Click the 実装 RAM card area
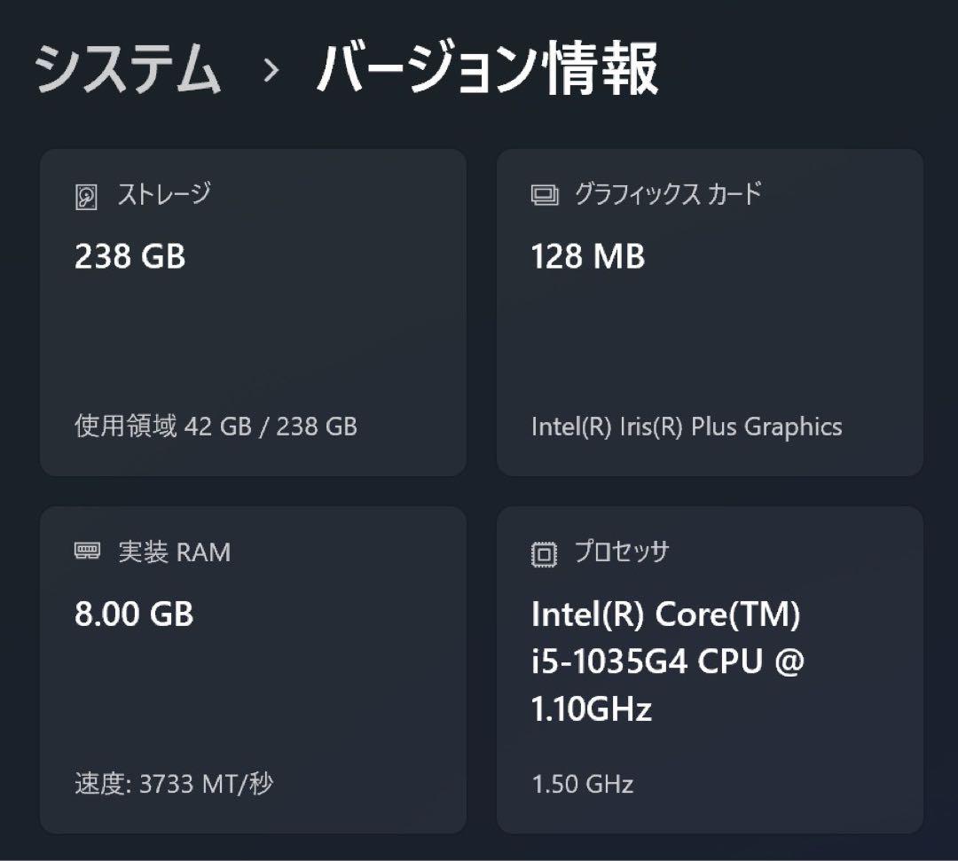958x861 pixels. coord(251,665)
